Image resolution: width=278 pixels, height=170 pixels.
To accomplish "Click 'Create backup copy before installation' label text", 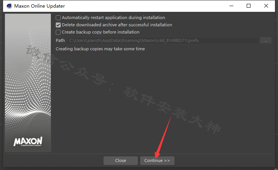I will [100, 32].
